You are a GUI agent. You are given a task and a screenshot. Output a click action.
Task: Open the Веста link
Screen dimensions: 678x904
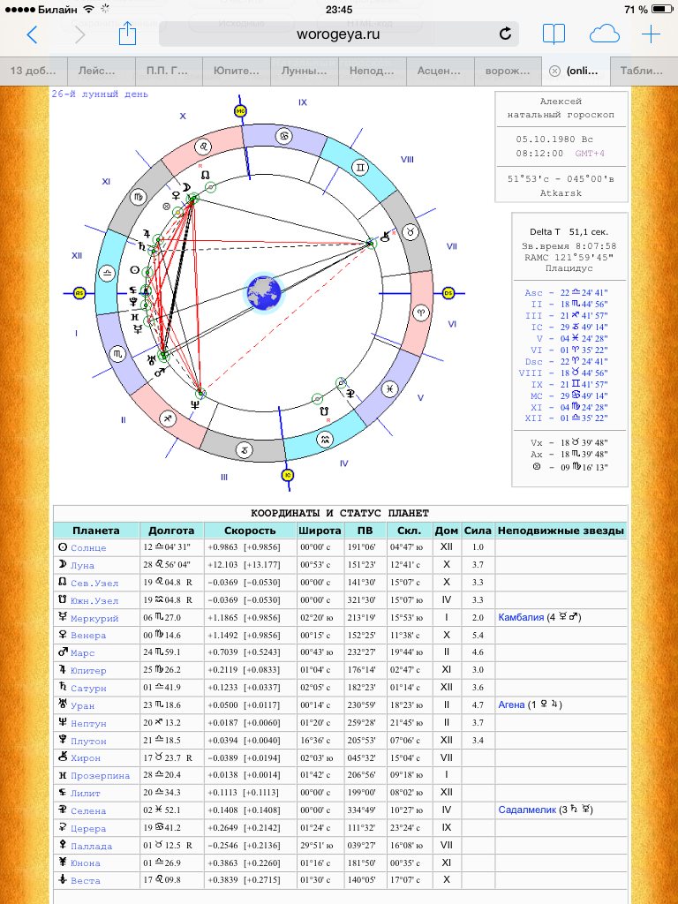pyautogui.click(x=86, y=882)
